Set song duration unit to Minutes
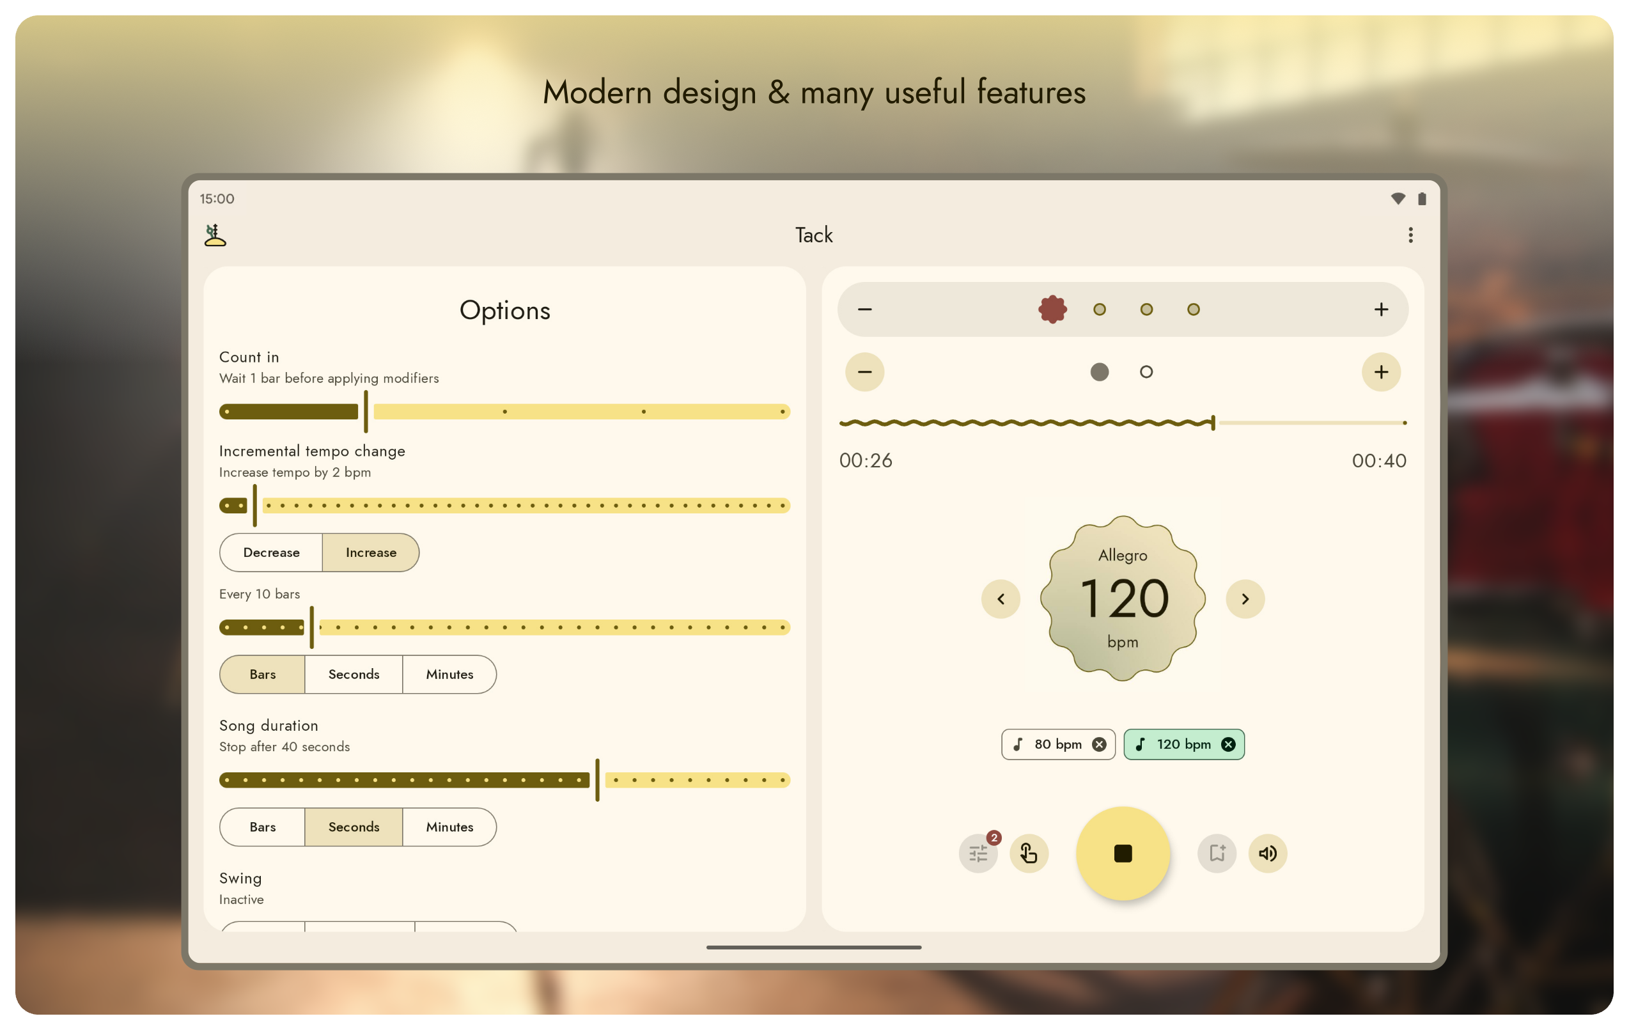This screenshot has height=1030, width=1629. click(449, 827)
